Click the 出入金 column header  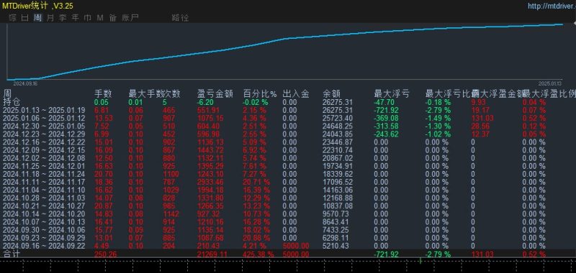click(x=295, y=94)
